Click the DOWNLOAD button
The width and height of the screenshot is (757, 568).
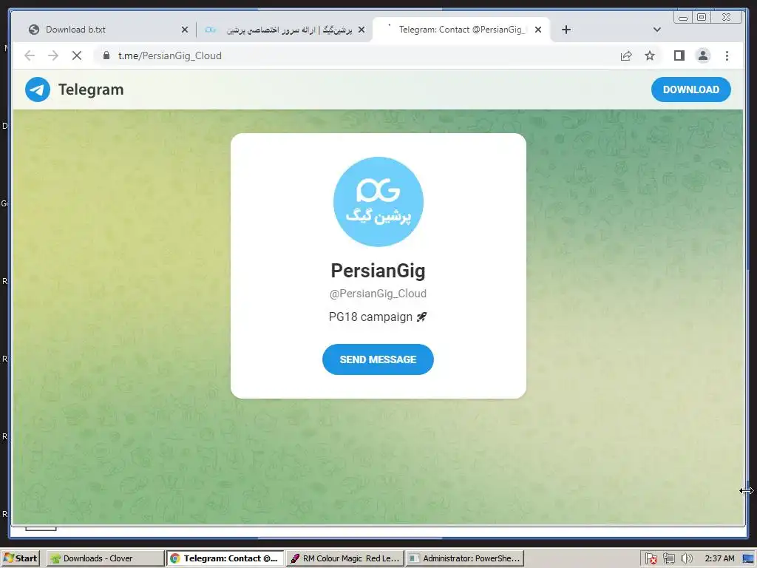tap(691, 89)
